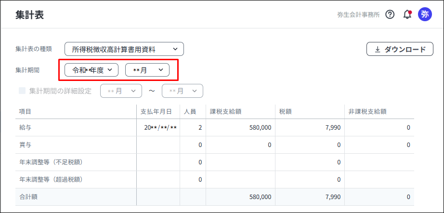Open the start month dropdown in detail settings

point(121,91)
